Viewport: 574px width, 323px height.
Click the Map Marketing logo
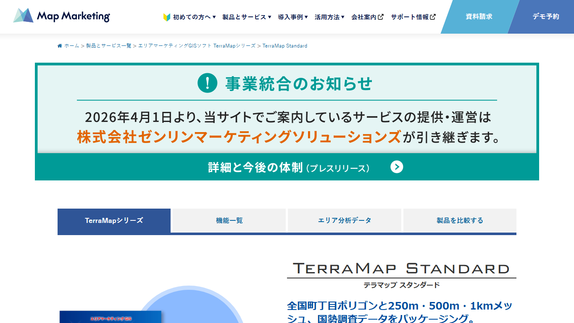tap(61, 16)
